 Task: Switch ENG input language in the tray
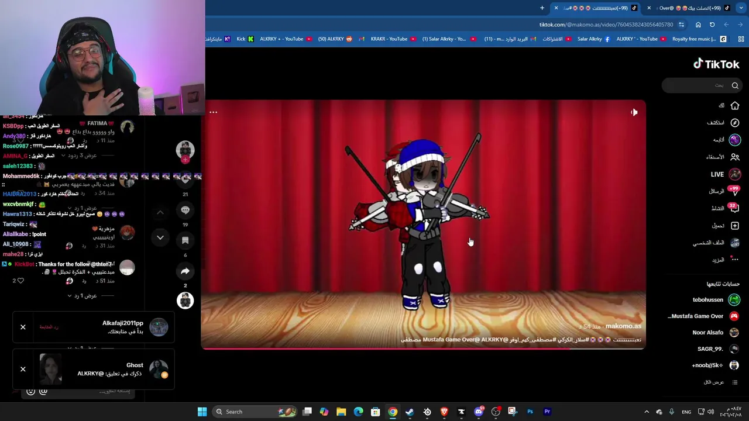687,412
